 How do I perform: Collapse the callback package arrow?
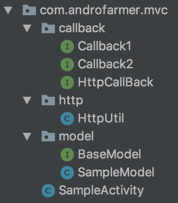27,28
